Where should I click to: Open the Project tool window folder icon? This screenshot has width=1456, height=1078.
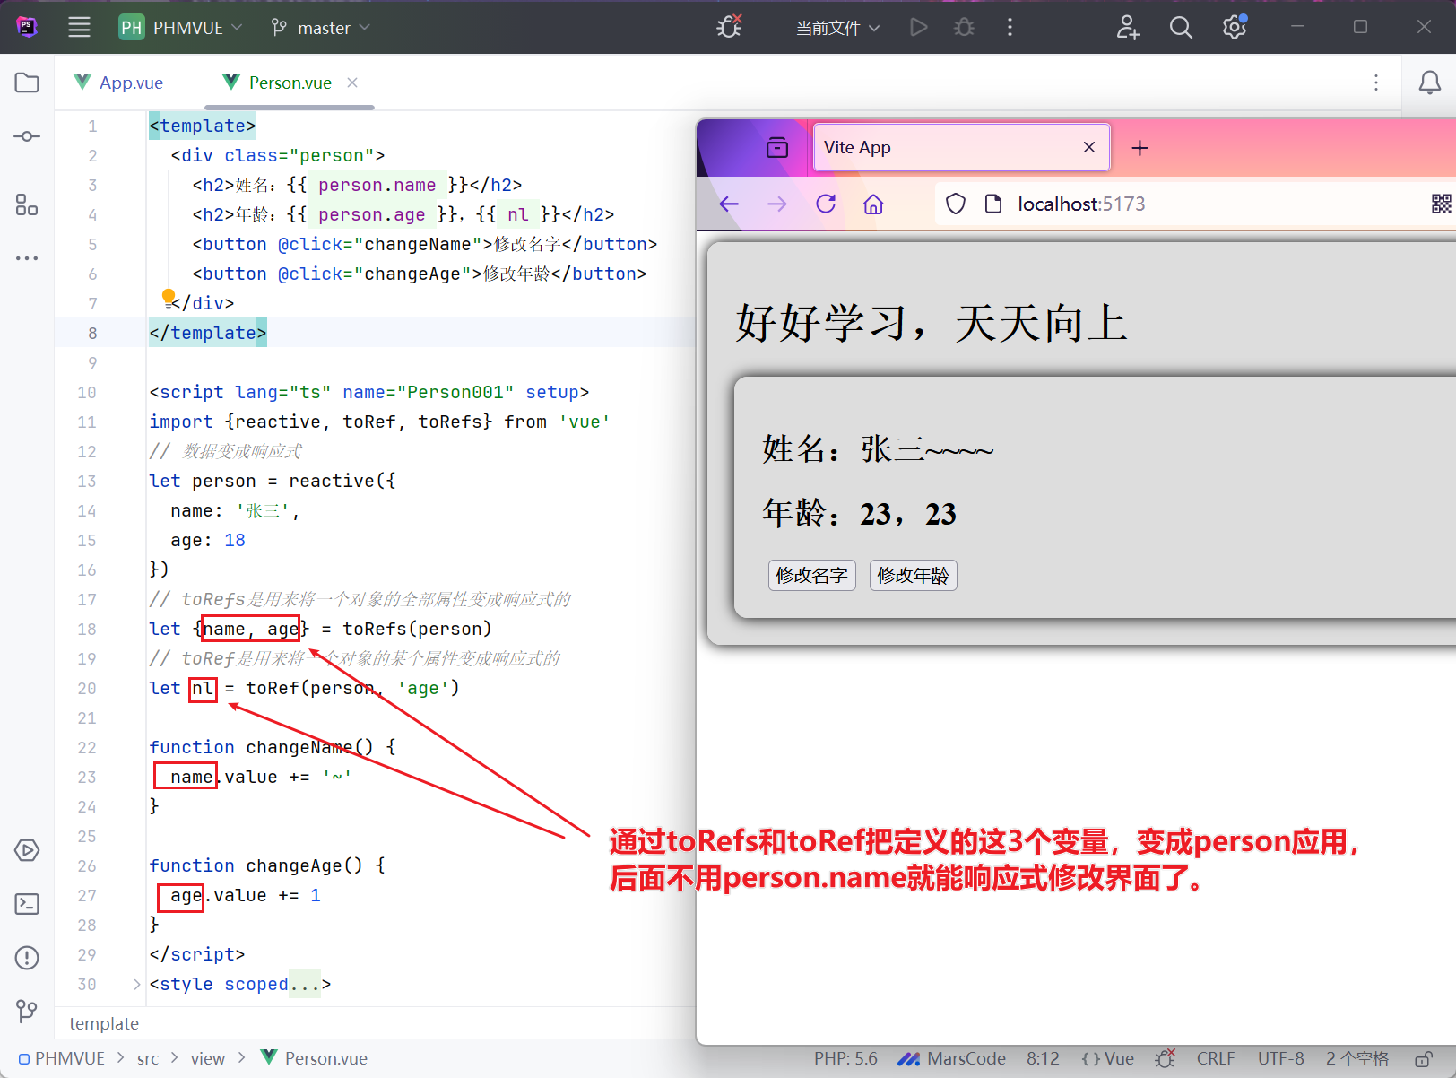(x=27, y=83)
